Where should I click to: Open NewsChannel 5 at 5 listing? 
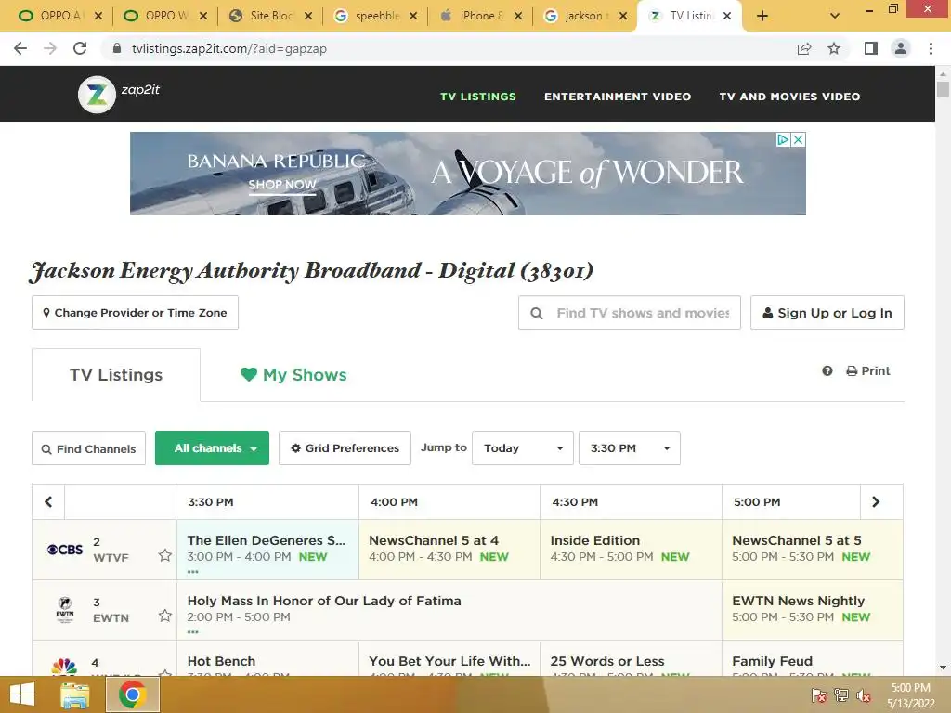(x=796, y=540)
